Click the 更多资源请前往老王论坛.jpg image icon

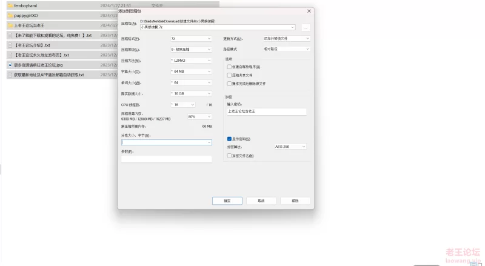10,65
